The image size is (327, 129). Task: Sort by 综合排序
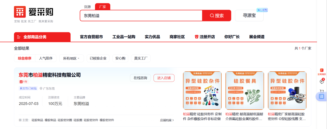click(x=25, y=58)
